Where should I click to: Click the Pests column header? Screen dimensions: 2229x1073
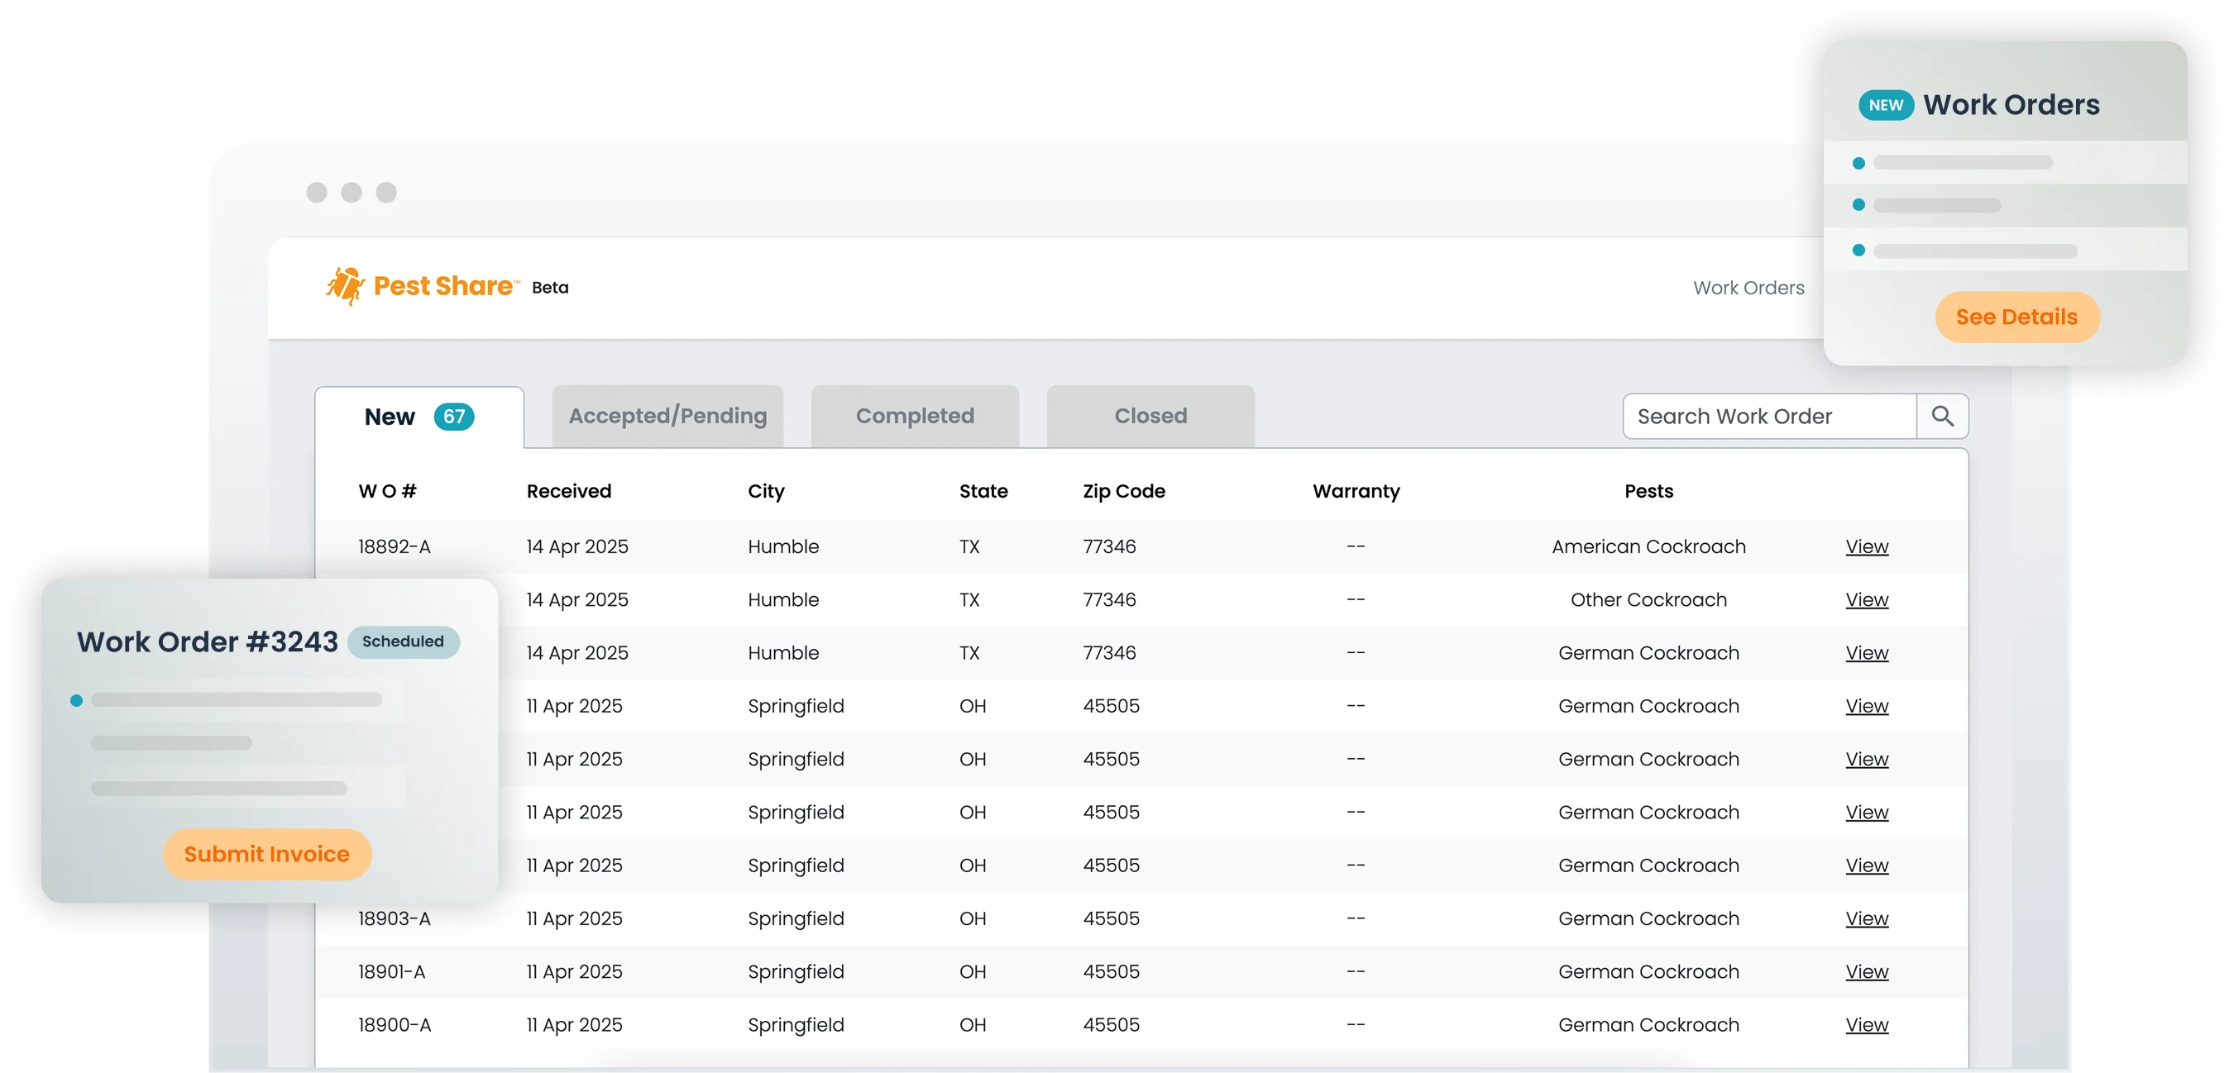point(1648,491)
